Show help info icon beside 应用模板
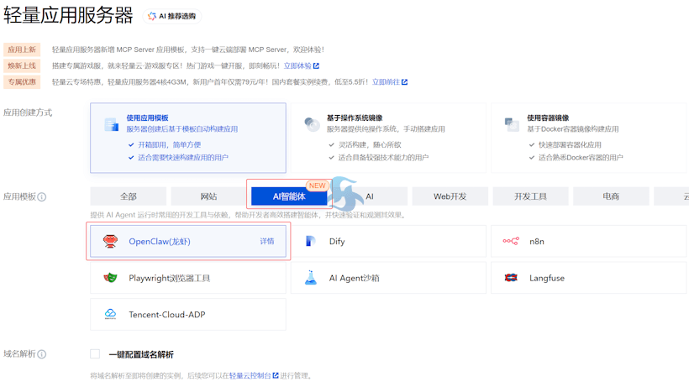 point(42,197)
